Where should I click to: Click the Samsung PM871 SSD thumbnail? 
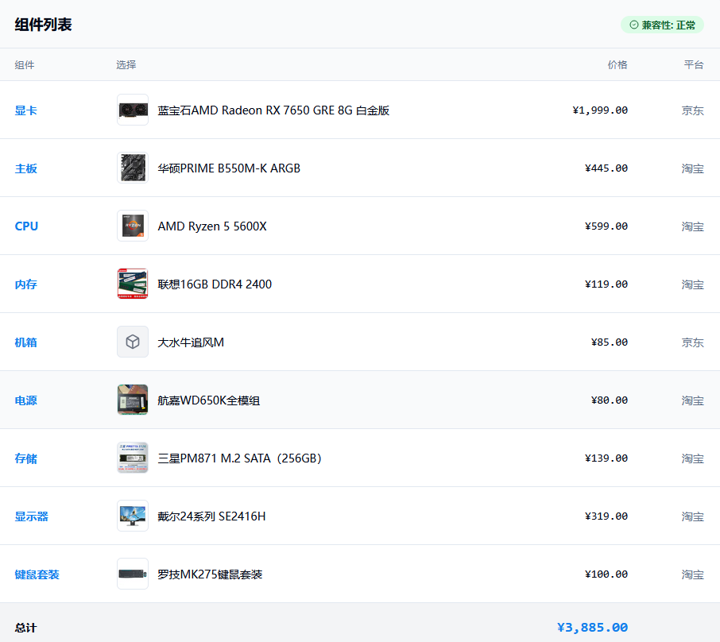(x=133, y=458)
